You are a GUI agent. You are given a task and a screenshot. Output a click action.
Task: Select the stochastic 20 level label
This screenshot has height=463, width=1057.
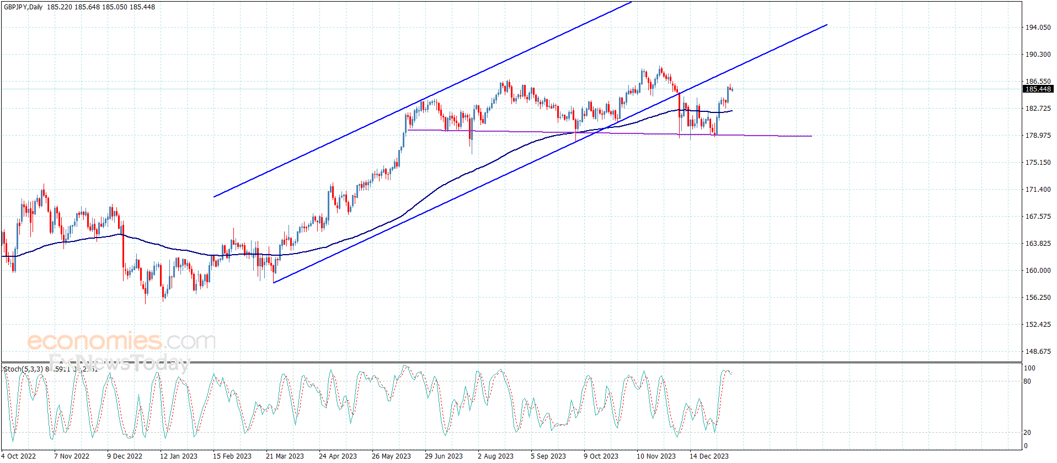point(1027,433)
